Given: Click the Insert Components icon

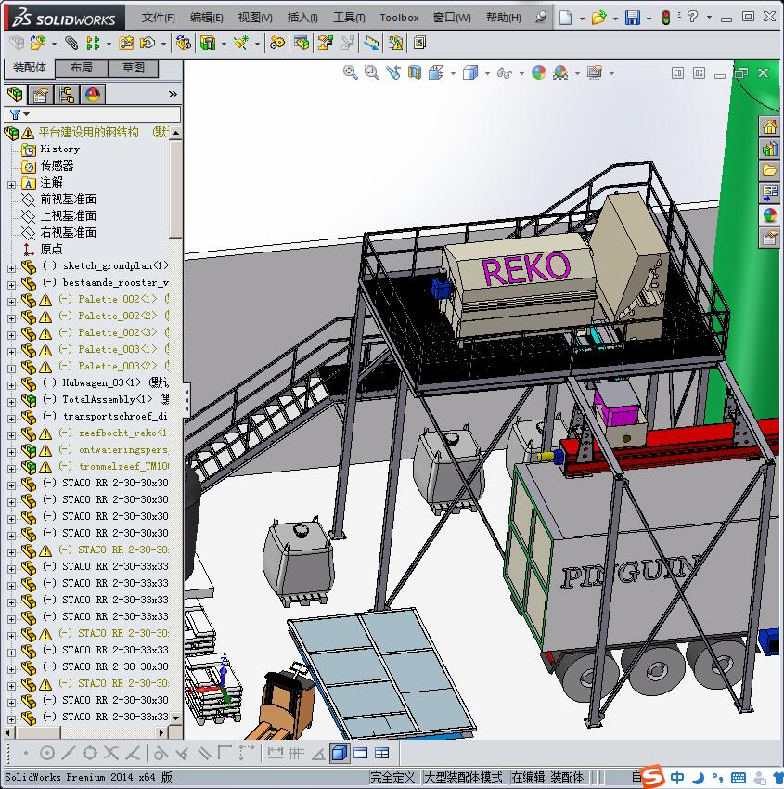Looking at the screenshot, I should click(x=38, y=43).
